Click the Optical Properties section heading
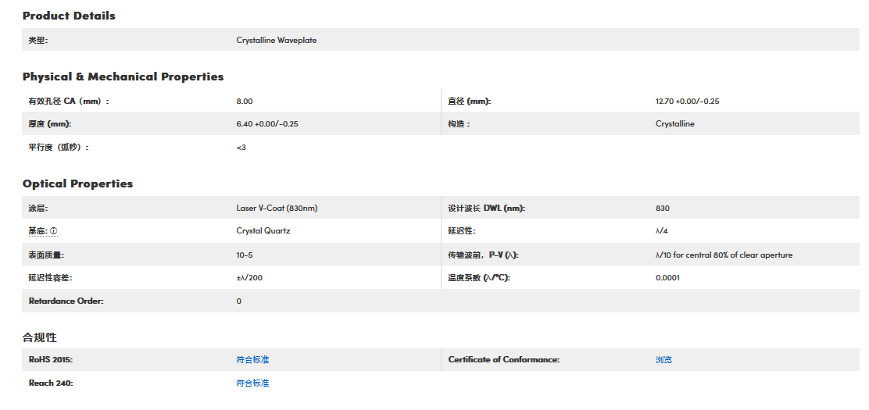The width and height of the screenshot is (869, 410). click(x=77, y=184)
